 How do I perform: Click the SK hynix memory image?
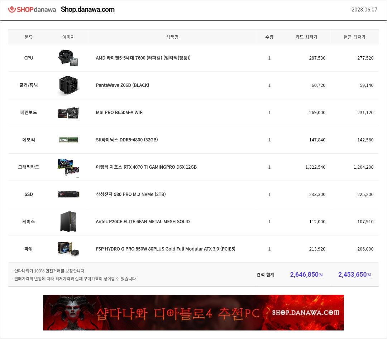tap(68, 140)
